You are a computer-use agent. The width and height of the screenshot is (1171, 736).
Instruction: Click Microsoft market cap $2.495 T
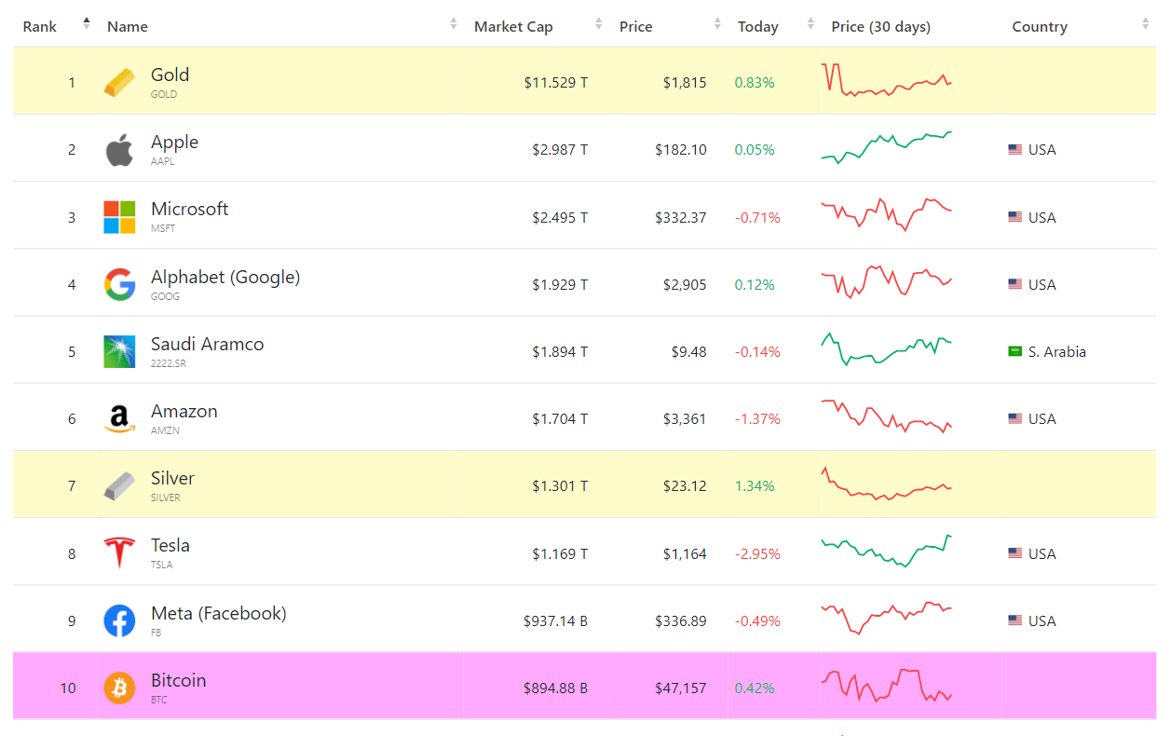(560, 218)
